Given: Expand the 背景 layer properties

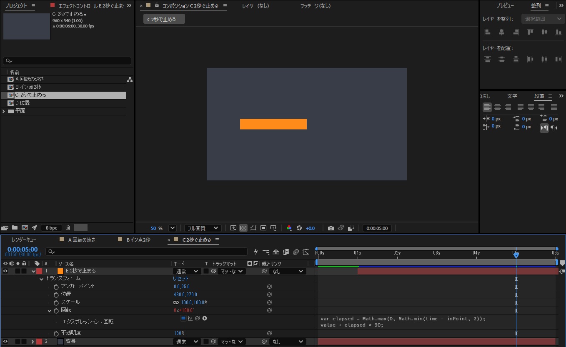Looking at the screenshot, I should [x=33, y=342].
